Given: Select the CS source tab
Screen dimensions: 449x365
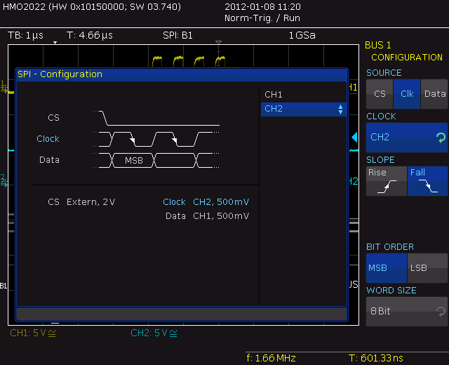Looking at the screenshot, I should (x=380, y=94).
